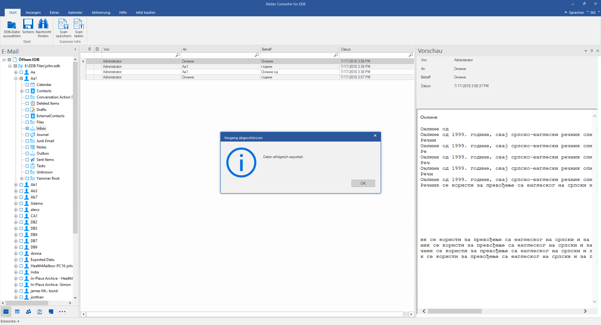
Task: Open contacts view icon in bottom bar
Action: [28, 312]
